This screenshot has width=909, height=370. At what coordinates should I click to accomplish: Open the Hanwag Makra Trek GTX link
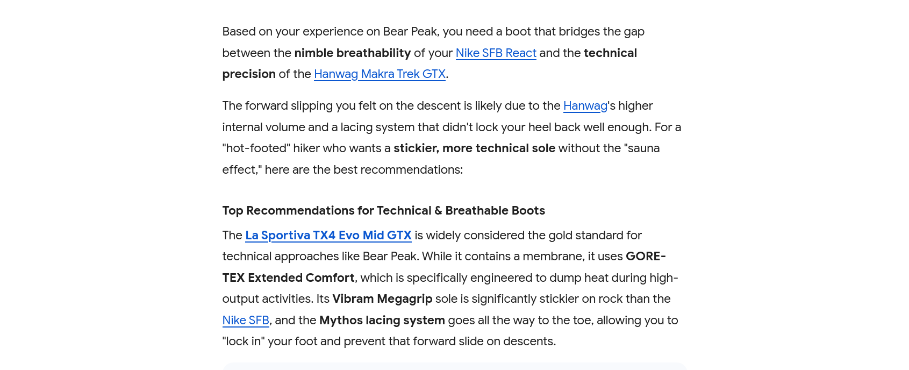pos(380,74)
